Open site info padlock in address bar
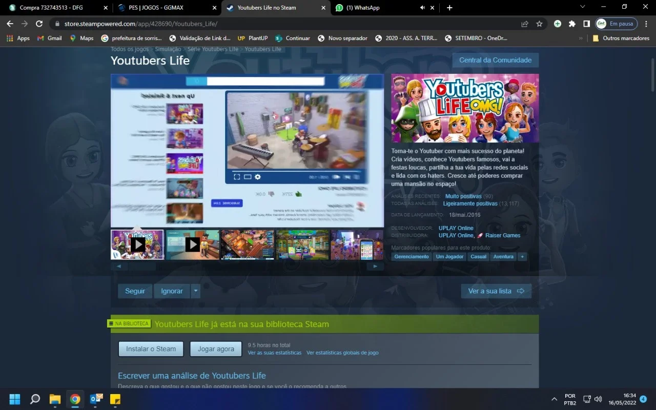Image resolution: width=656 pixels, height=410 pixels. (57, 24)
